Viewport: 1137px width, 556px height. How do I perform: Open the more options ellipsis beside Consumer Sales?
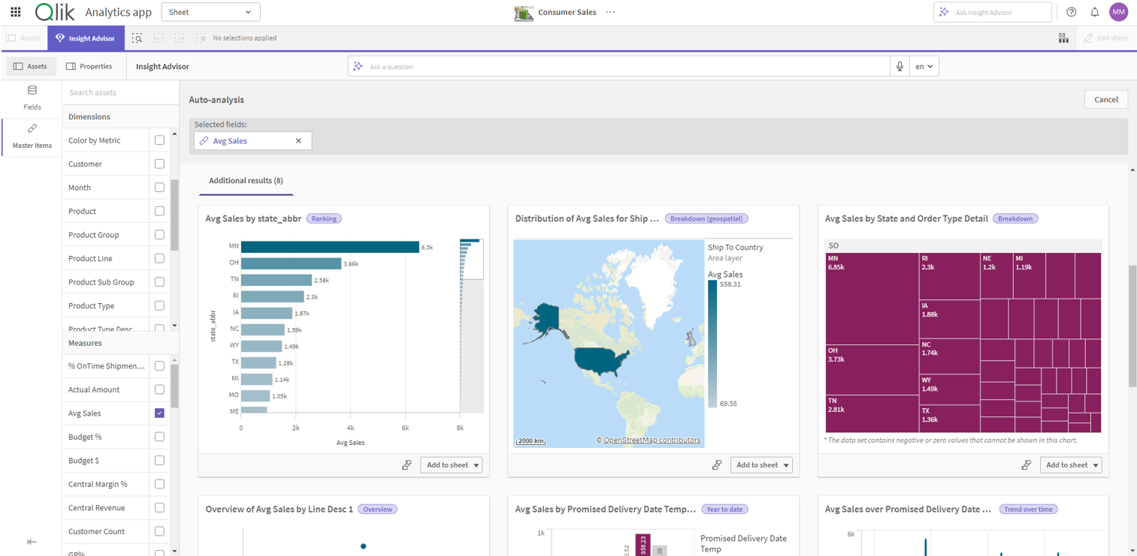(x=610, y=12)
